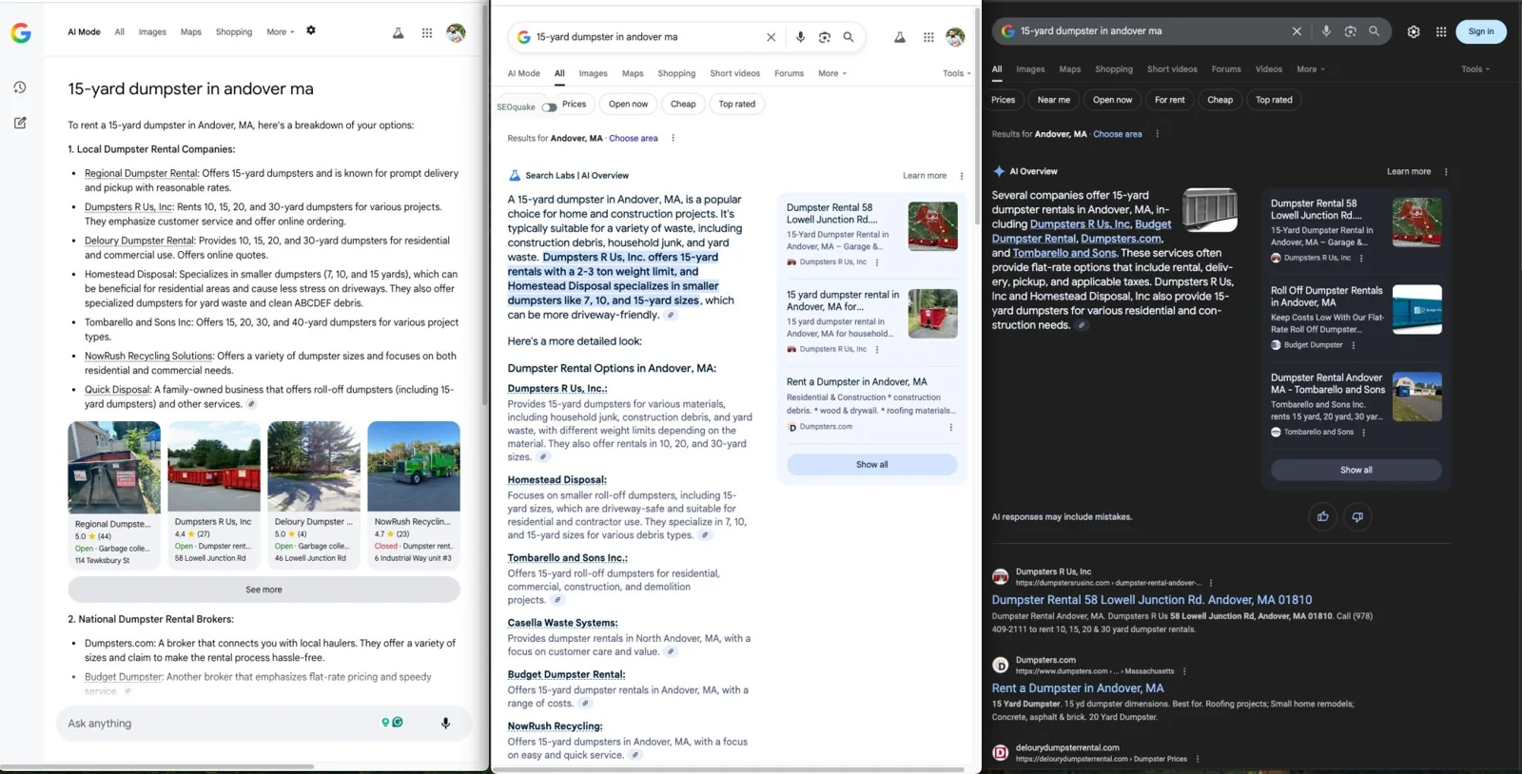
Task: Open the Forums tab in middle light panel
Action: tap(789, 73)
